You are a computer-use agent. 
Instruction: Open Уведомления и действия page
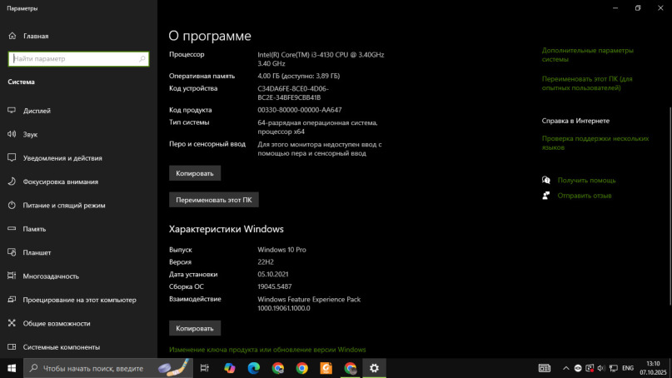tap(62, 158)
